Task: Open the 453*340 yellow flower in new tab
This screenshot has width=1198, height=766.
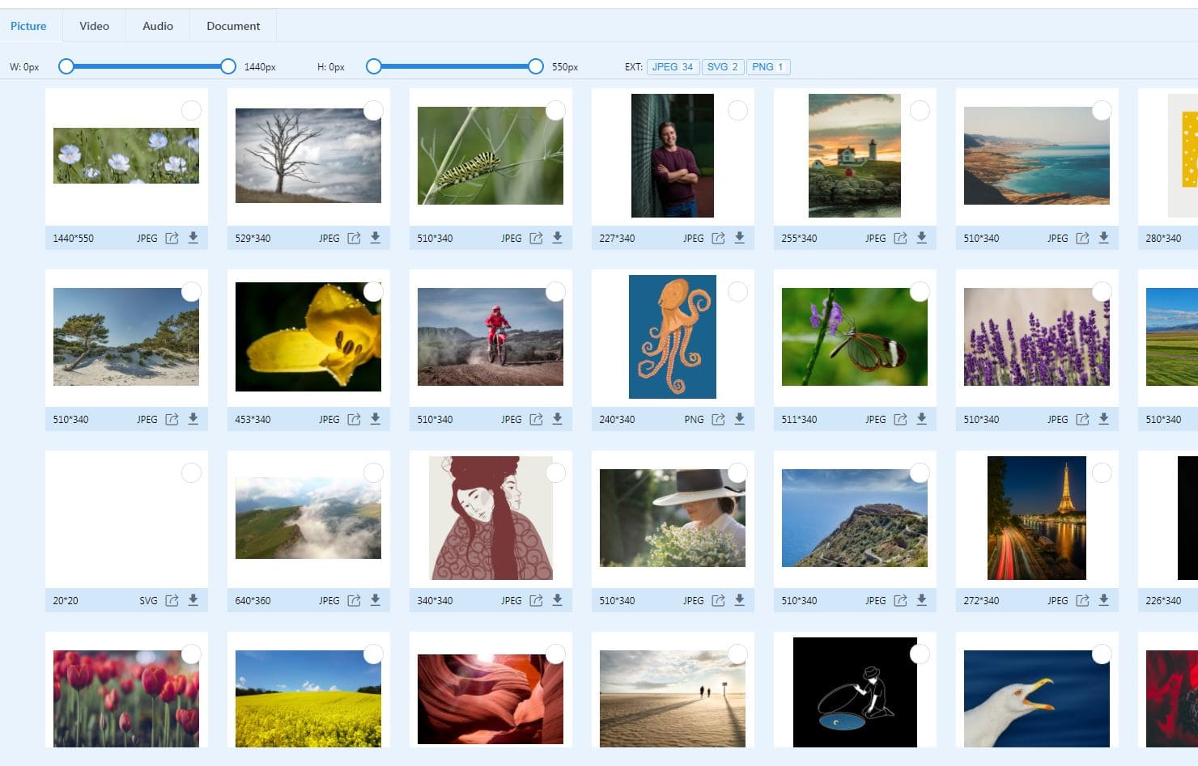Action: pyautogui.click(x=354, y=419)
